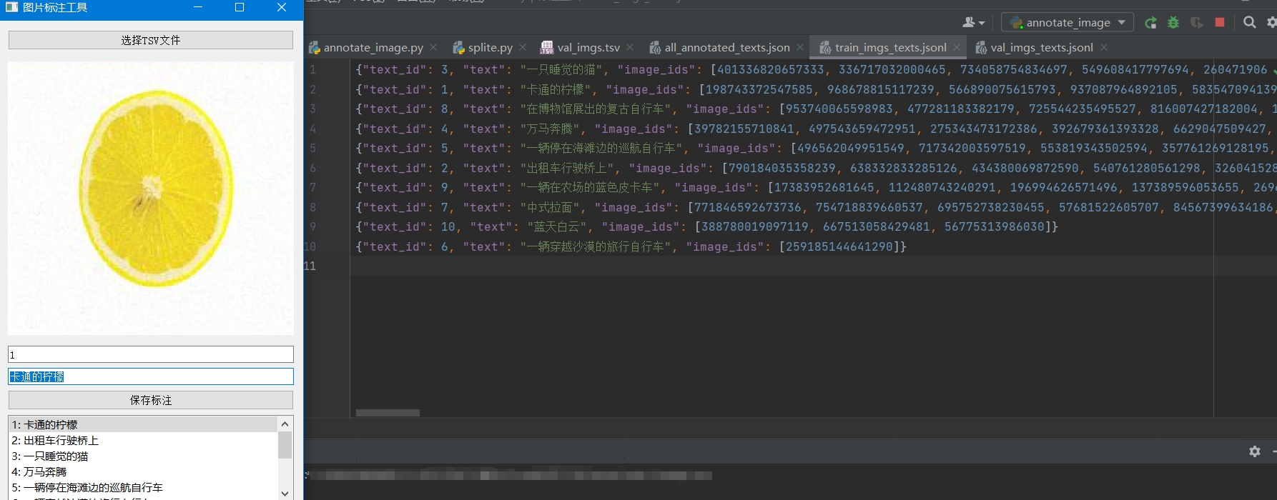Open all_annotated_texts.json tab
1277x500 pixels.
click(726, 47)
